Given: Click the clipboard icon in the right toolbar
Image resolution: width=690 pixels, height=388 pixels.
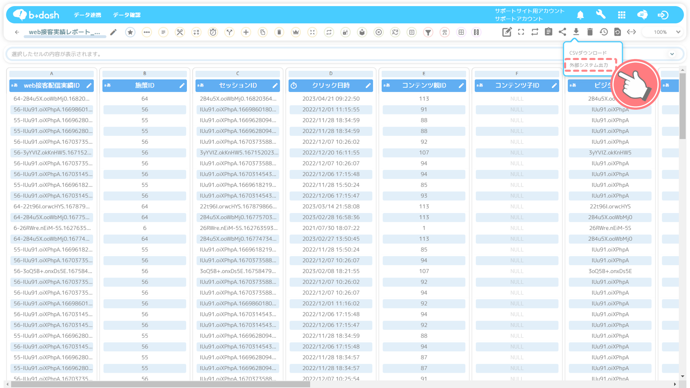Looking at the screenshot, I should (x=549, y=32).
